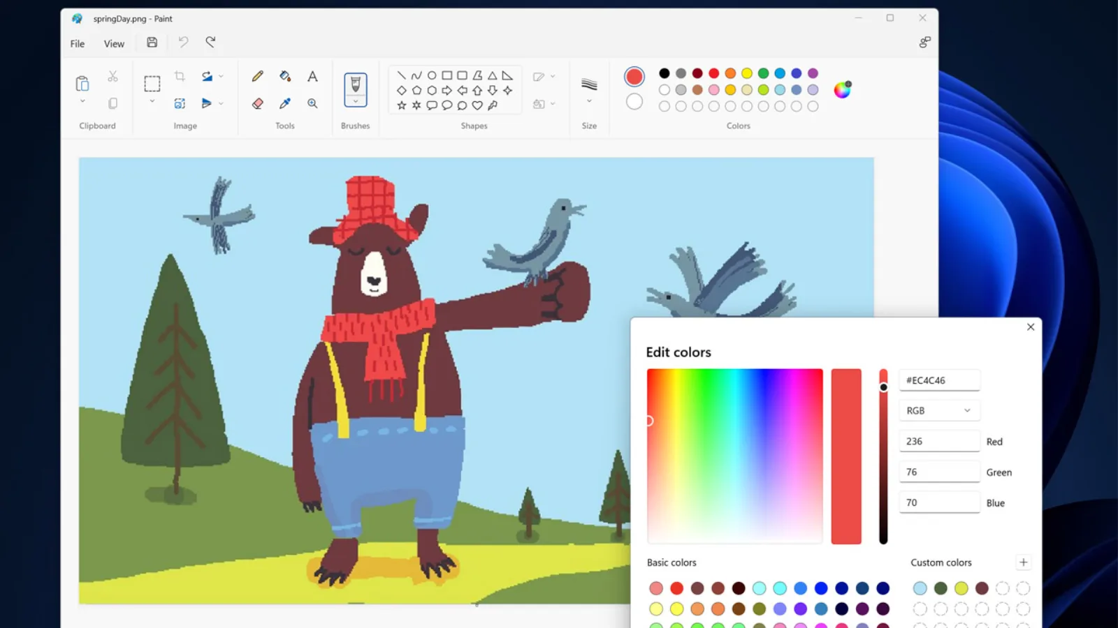Image resolution: width=1118 pixels, height=628 pixels.
Task: Choose the dark green Custom colors swatch
Action: tap(941, 588)
